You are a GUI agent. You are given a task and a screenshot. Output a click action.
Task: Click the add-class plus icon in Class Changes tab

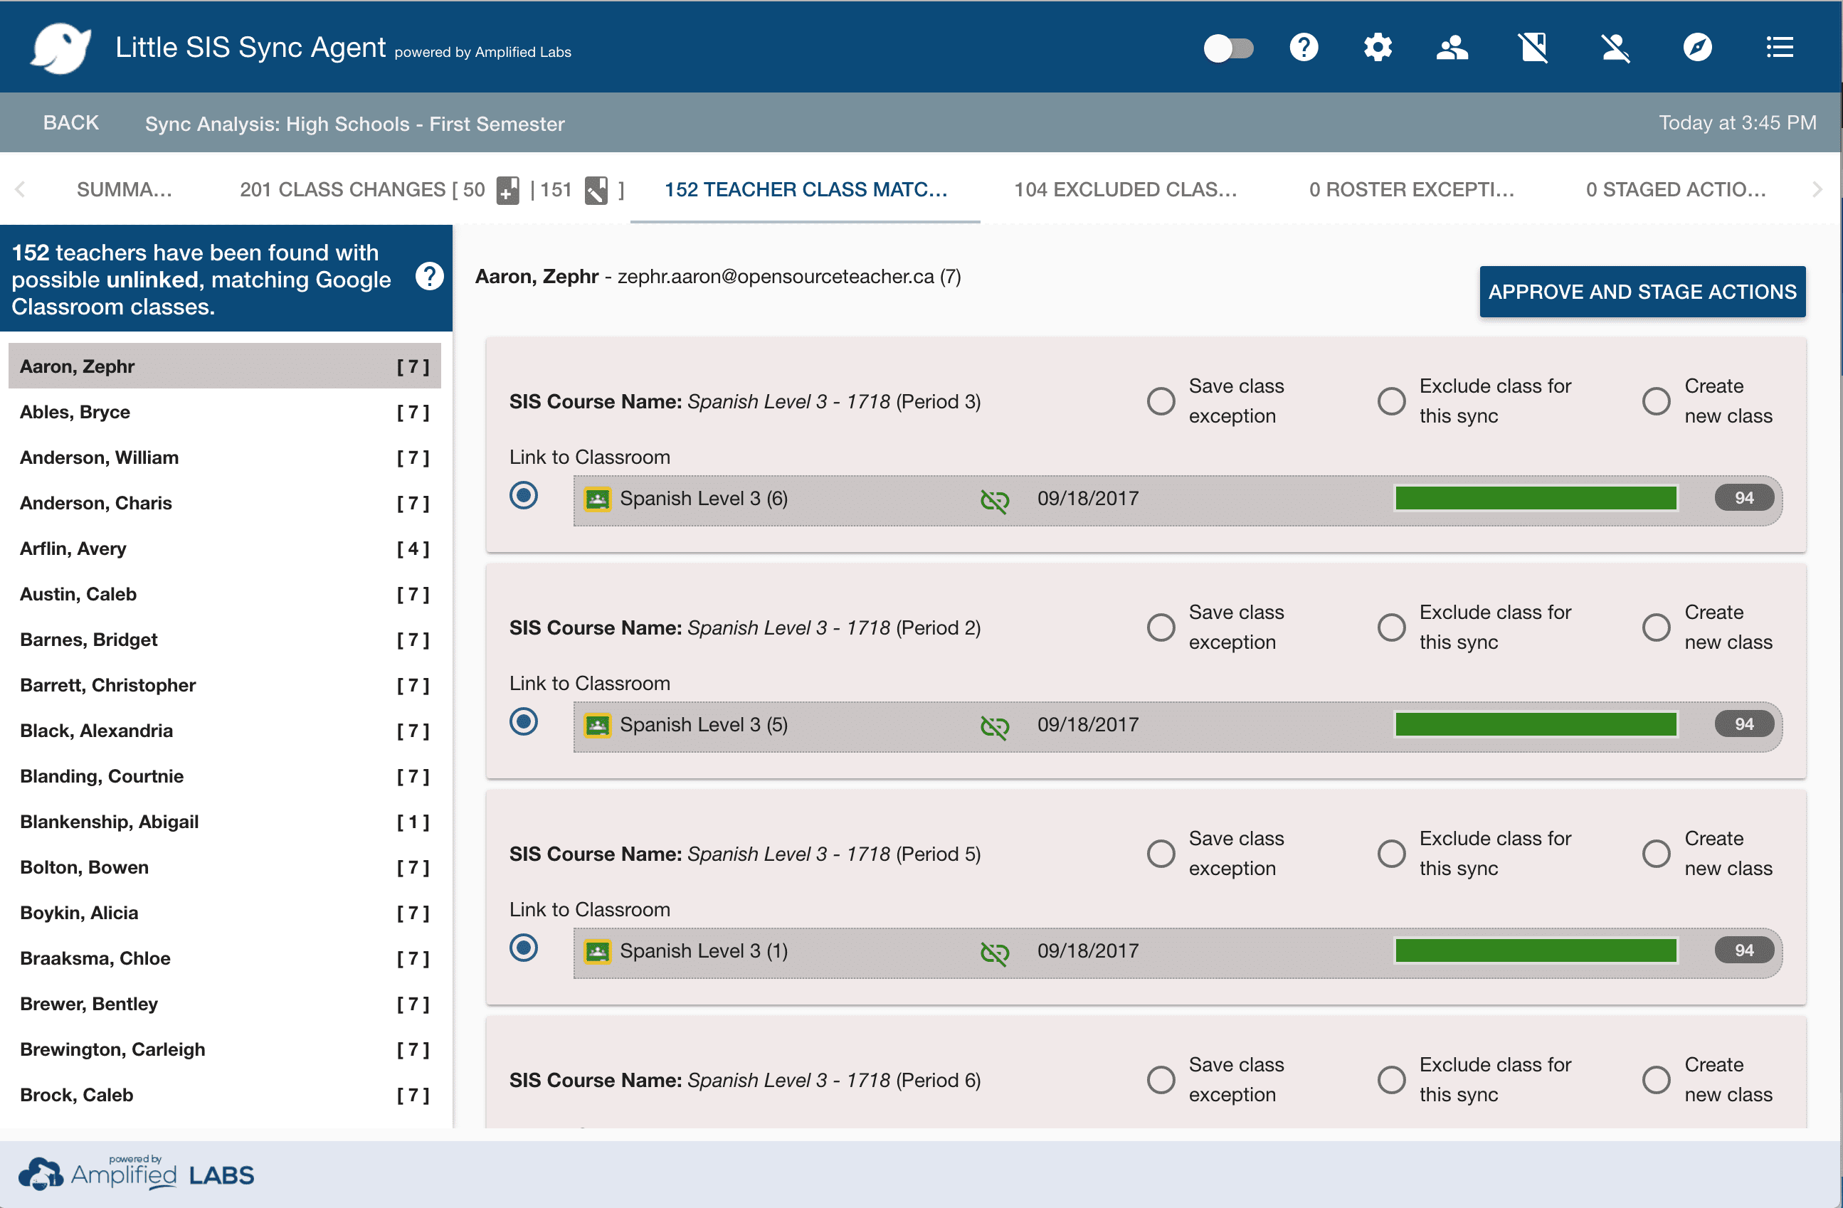[x=508, y=190]
